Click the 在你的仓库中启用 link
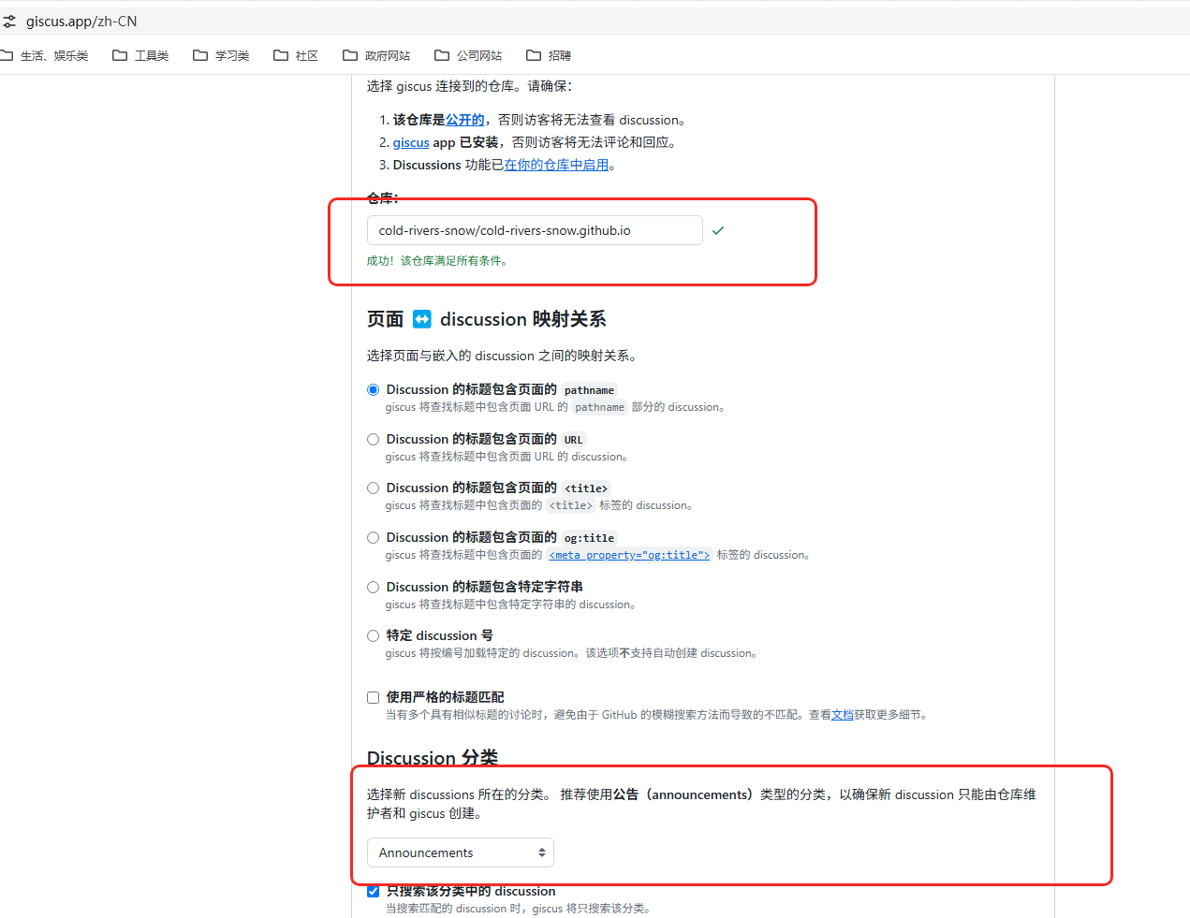The width and height of the screenshot is (1190, 918). pyautogui.click(x=556, y=165)
